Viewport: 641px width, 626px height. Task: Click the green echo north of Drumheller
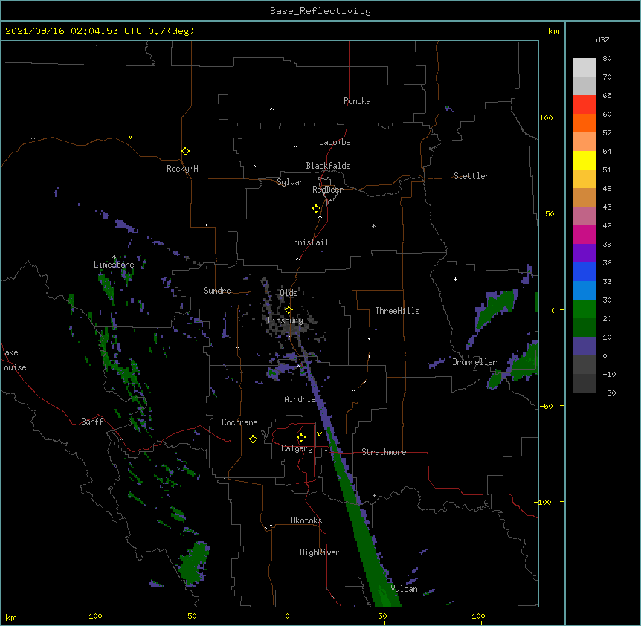click(x=496, y=309)
